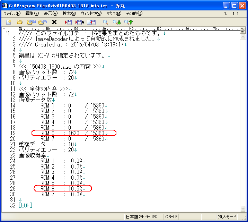Screen dimensions: 248x222
Task: Click 'ROM 6 : 10.5%' line
Action: coord(63,189)
